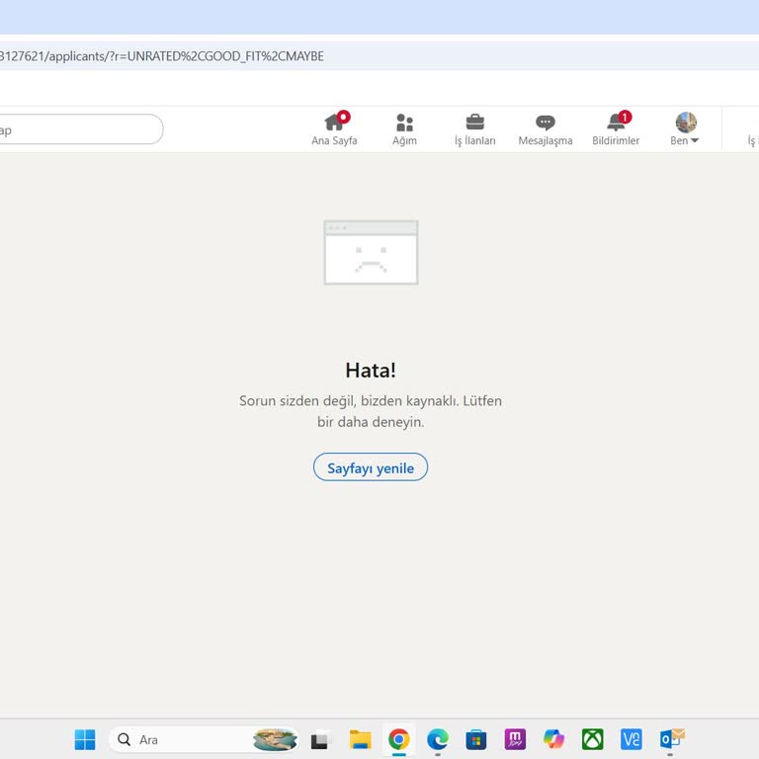This screenshot has height=759, width=759.
Task: Open Outlook from the taskbar
Action: pos(672,738)
